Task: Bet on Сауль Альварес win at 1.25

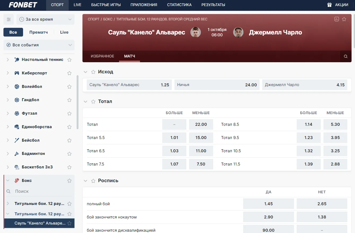Action: [129, 85]
